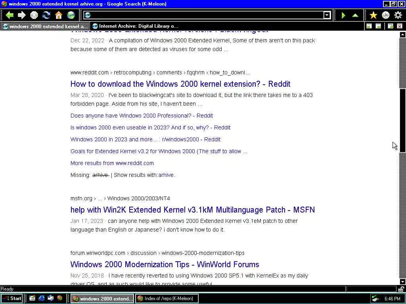The image size is (406, 304).
Task: Open 'Windows 2000 in 2023 and more...' link
Action: click(x=146, y=139)
